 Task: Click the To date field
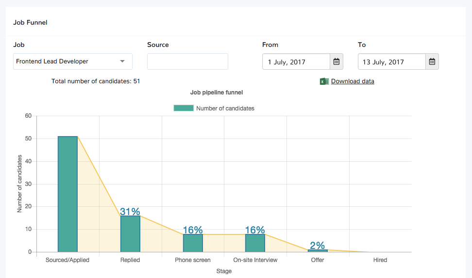tap(391, 62)
